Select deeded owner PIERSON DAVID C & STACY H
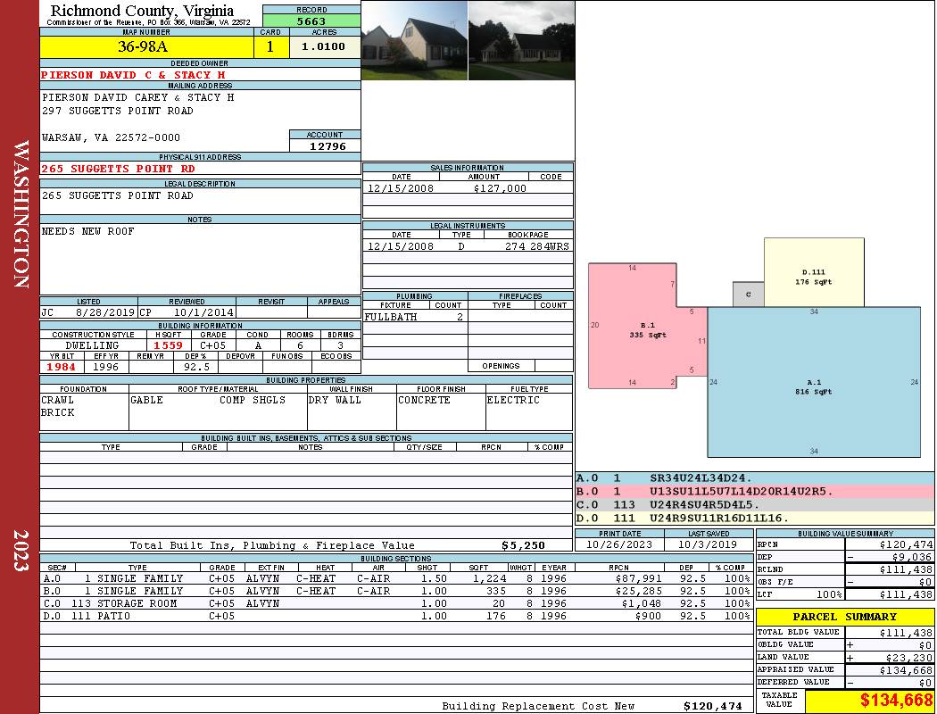937x714 pixels. pyautogui.click(x=133, y=75)
